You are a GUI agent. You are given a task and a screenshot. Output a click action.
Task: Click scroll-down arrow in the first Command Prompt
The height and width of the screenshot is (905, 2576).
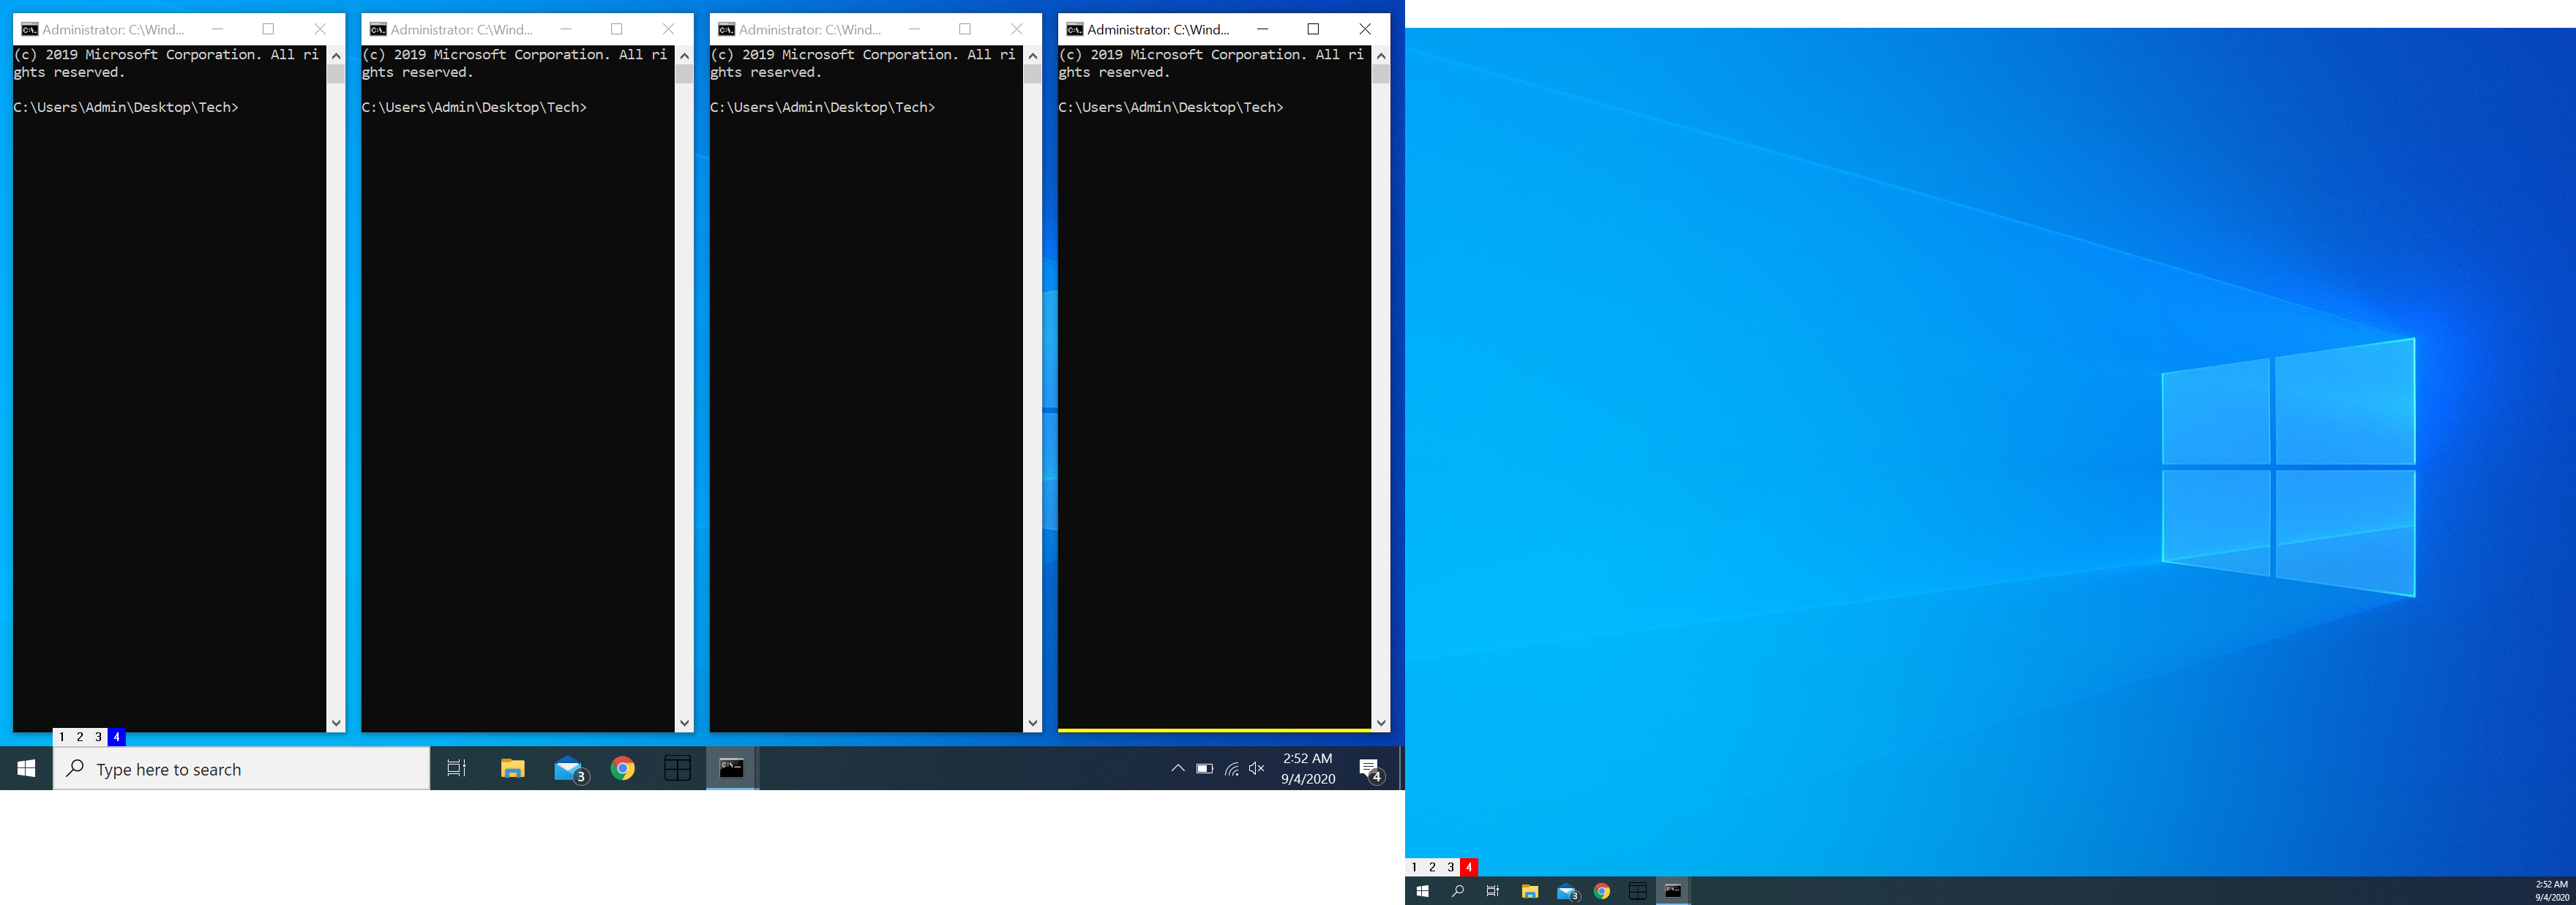(336, 723)
